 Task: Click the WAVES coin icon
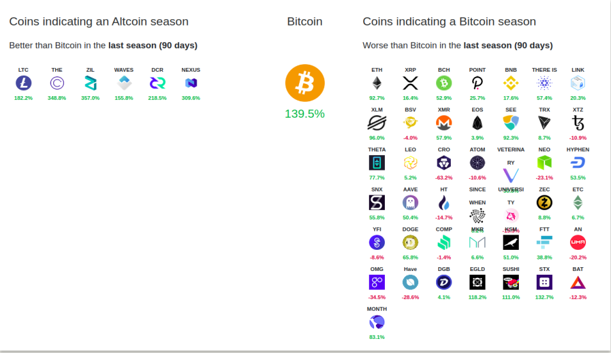(x=124, y=83)
